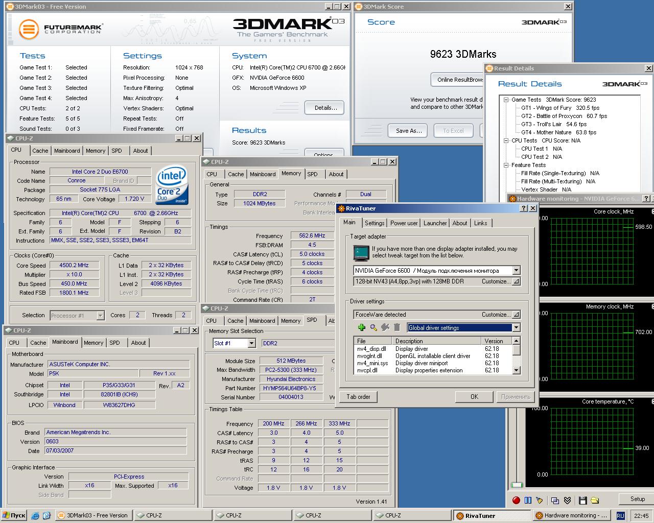This screenshot has height=523, width=654.
Task: Toggle always-on-top windows icon in Hardware monitoring
Action: [x=555, y=500]
